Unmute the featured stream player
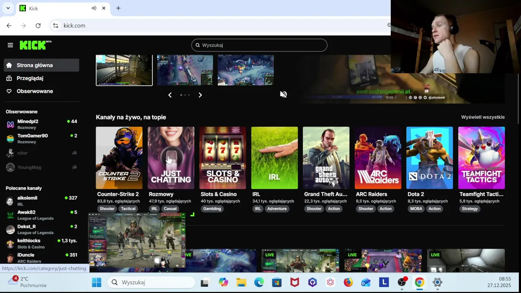Image resolution: width=521 pixels, height=293 pixels. pos(283,94)
